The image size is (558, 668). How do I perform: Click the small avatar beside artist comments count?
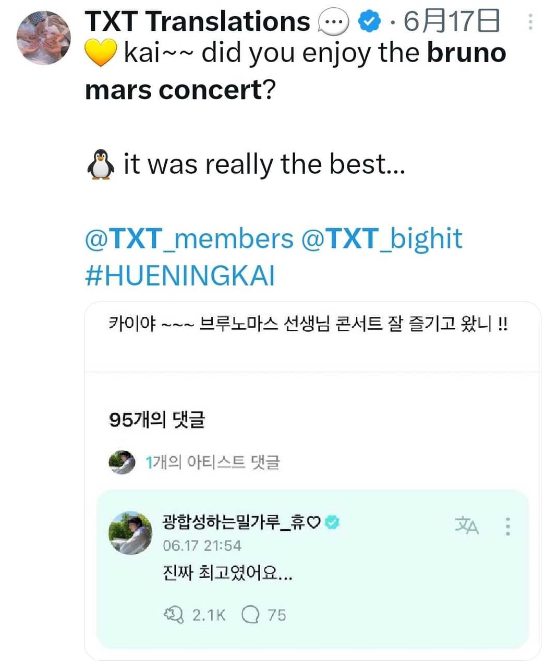(x=122, y=462)
